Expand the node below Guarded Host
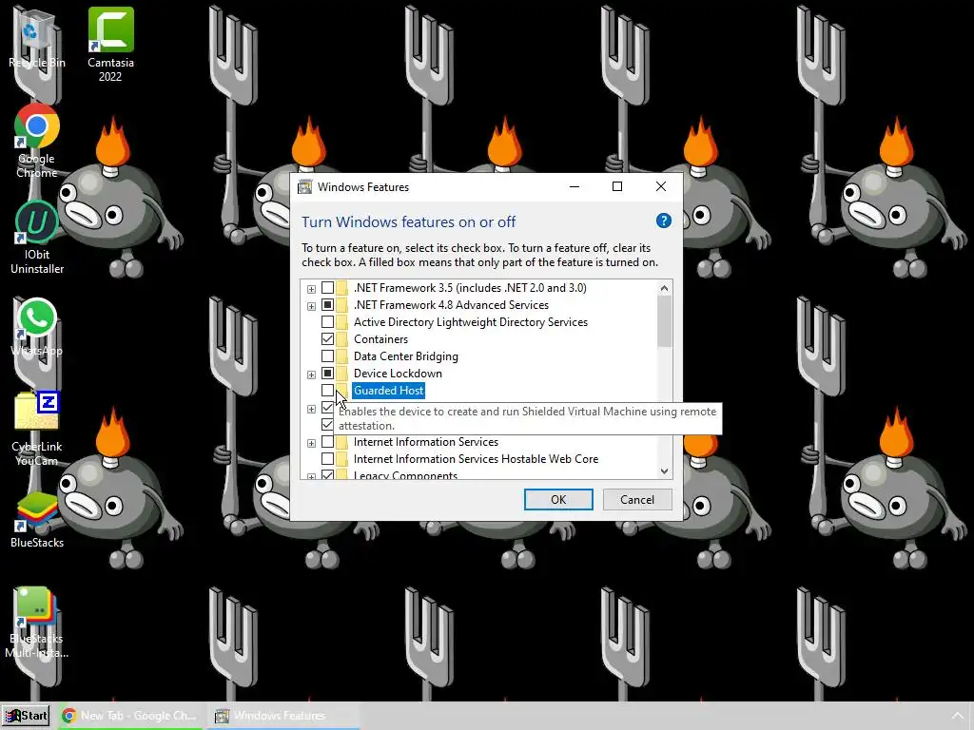Image resolution: width=974 pixels, height=730 pixels. 311,409
